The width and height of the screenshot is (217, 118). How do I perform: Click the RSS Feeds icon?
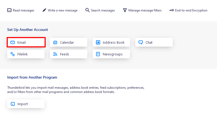tap(55, 54)
